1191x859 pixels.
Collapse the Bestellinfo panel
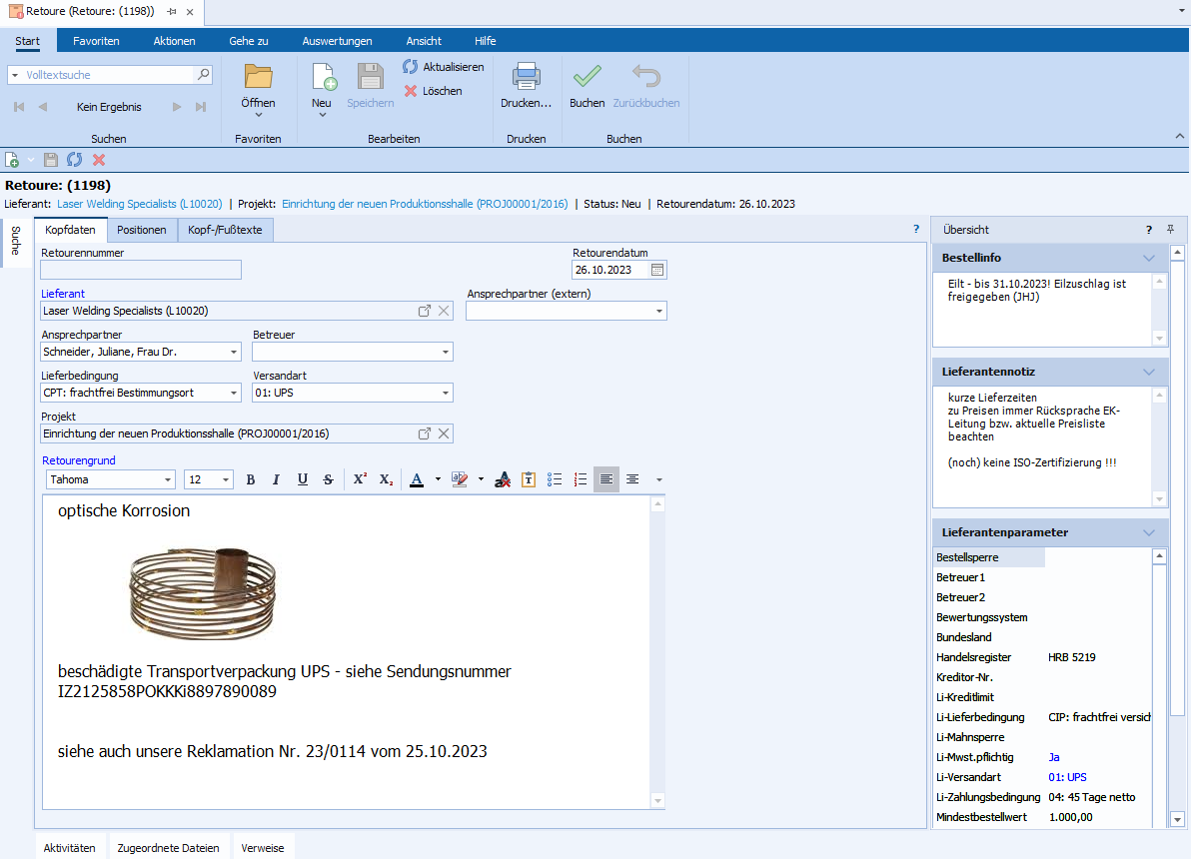[1149, 258]
